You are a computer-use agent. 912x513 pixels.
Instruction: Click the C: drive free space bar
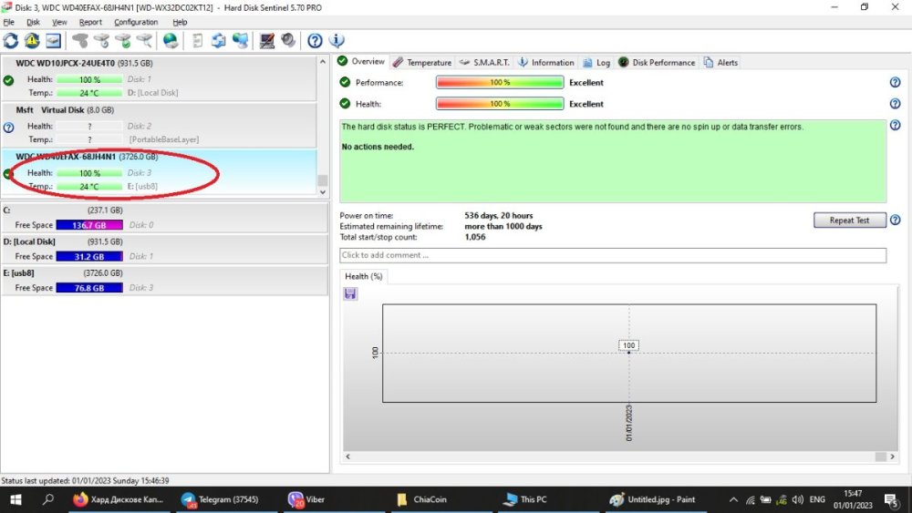coord(83,225)
